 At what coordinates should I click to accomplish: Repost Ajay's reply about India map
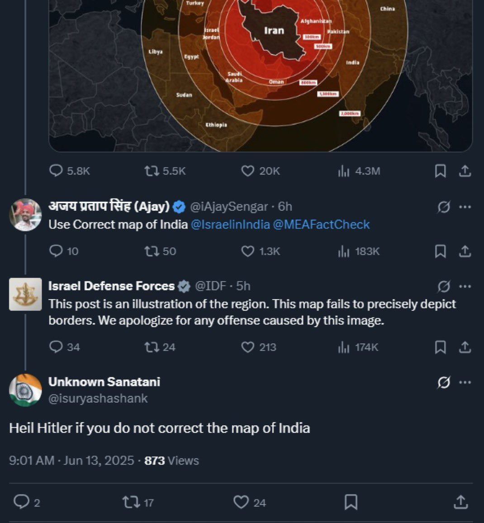click(151, 251)
